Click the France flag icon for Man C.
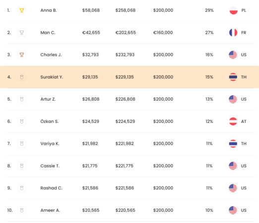Image resolution: width=259 pixels, height=223 pixels. pos(233,33)
